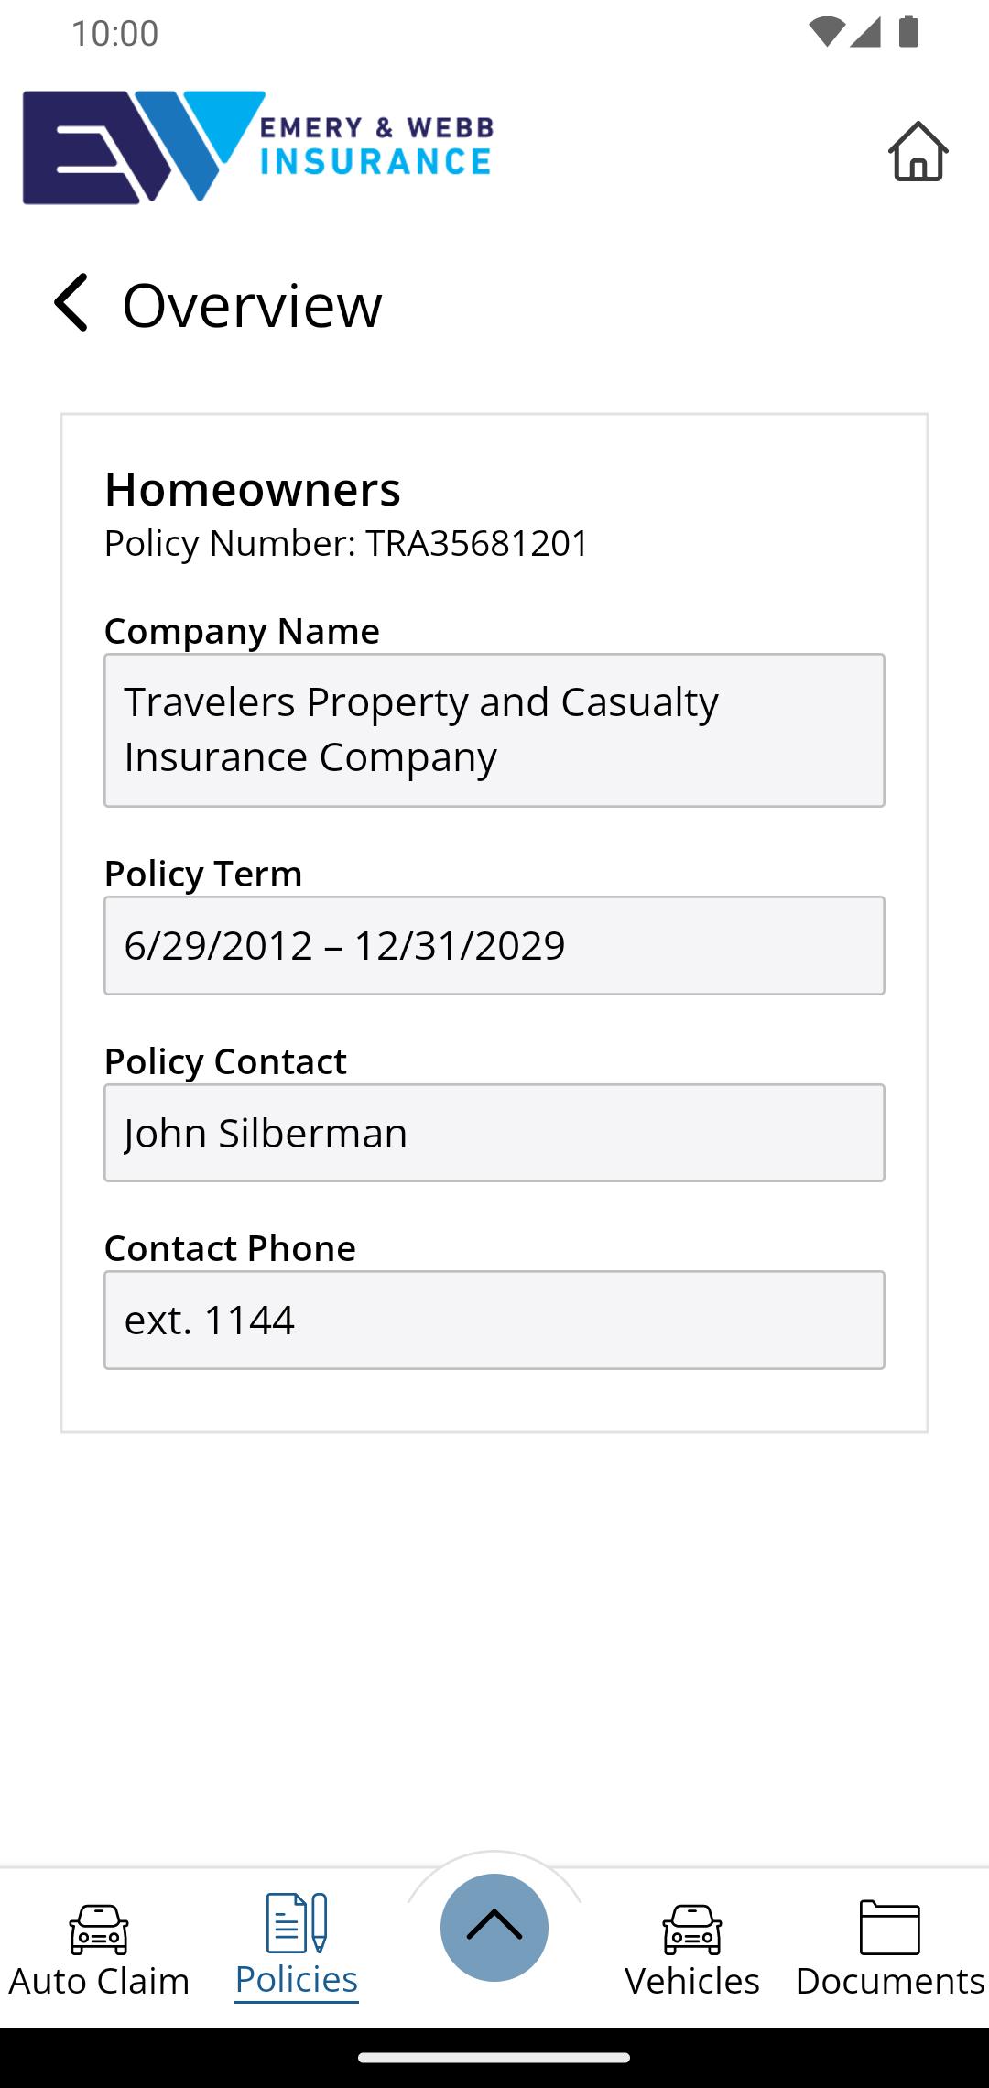Image resolution: width=989 pixels, height=2088 pixels.
Task: Open the Vehicles car icon
Action: coord(692,1930)
